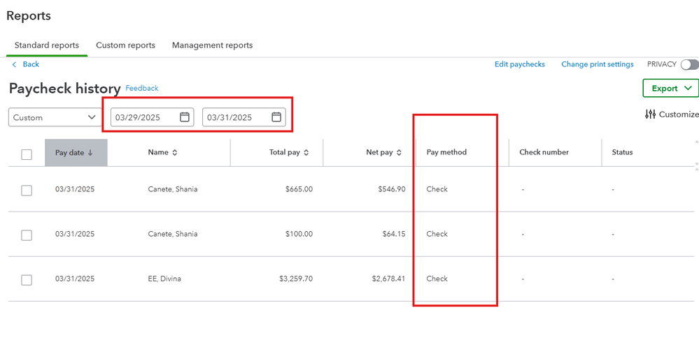Open Change print settings link
This screenshot has height=340, width=699.
[x=597, y=64]
